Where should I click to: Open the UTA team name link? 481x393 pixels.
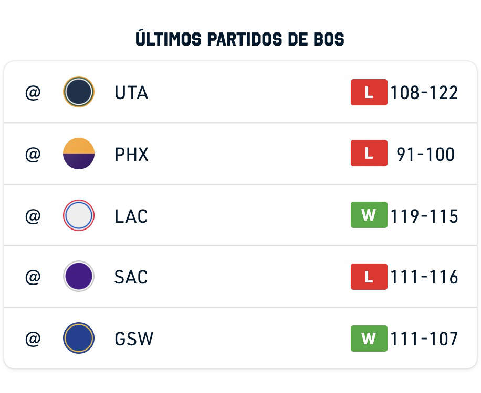pyautogui.click(x=131, y=93)
